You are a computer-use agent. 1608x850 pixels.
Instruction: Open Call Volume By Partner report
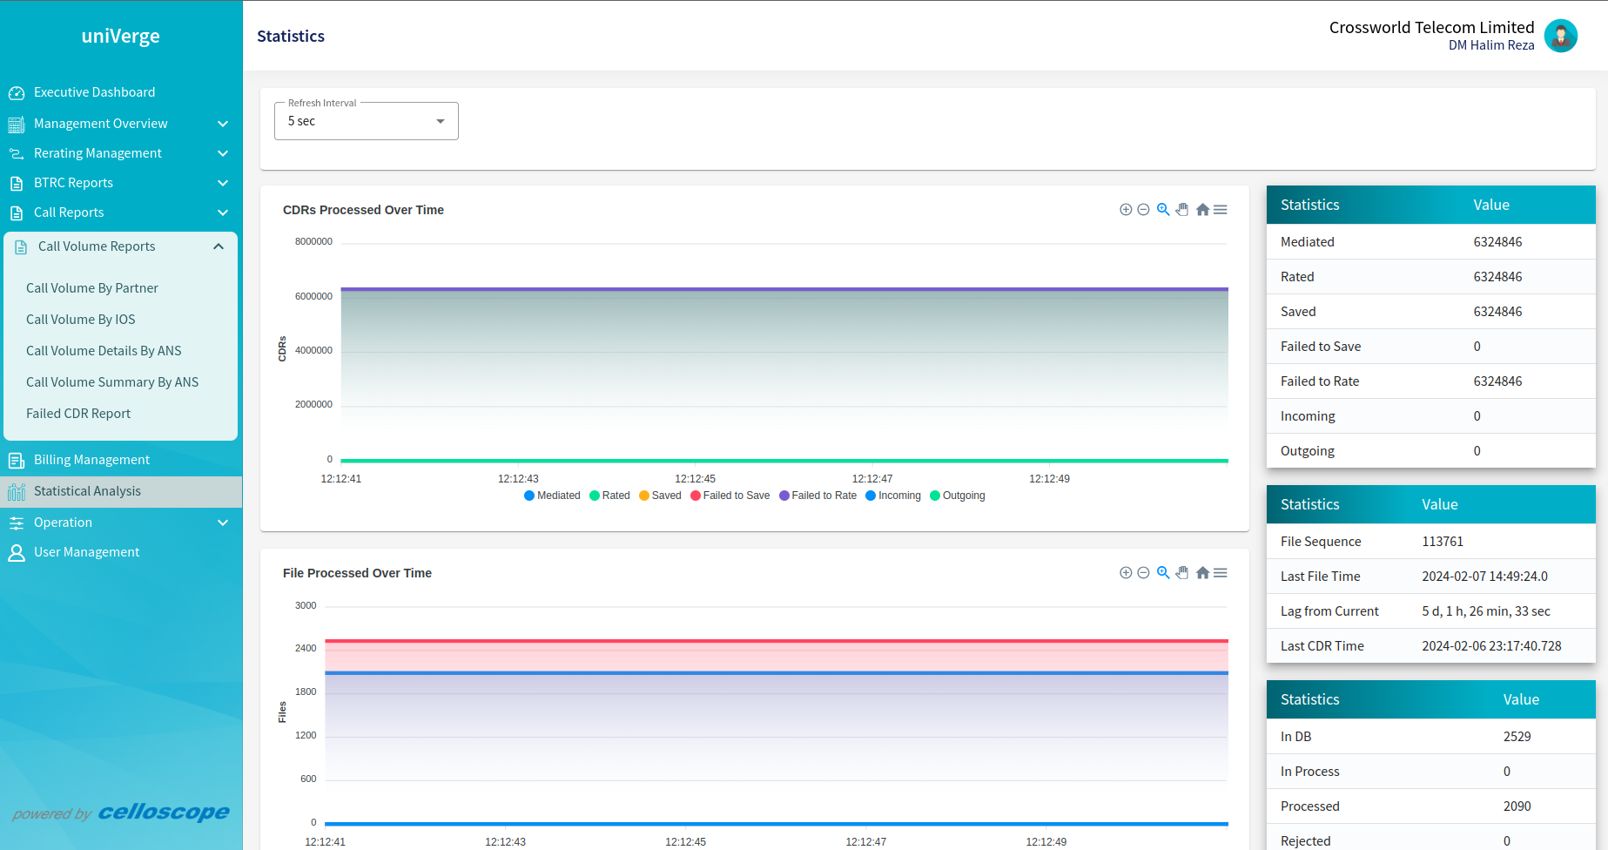point(92,288)
